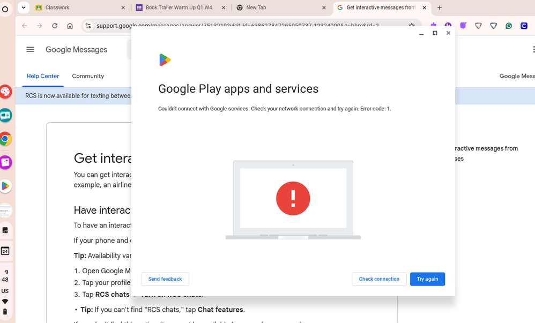Click the browser back arrow
535x323 pixels.
[24, 26]
